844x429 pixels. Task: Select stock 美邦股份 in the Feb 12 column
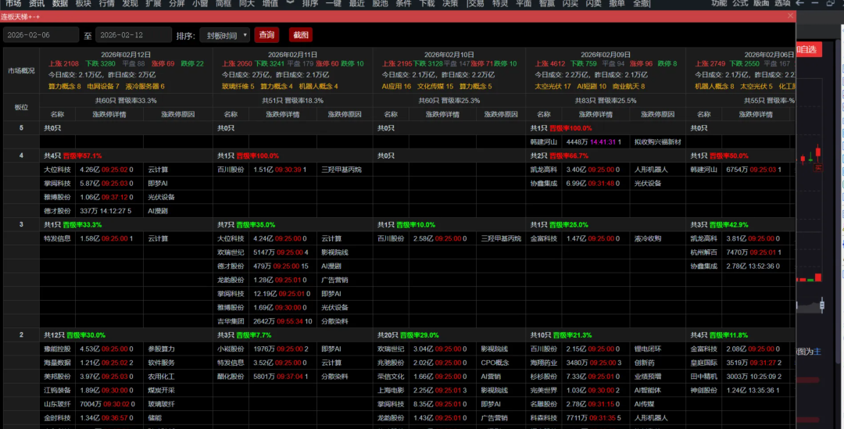point(57,376)
